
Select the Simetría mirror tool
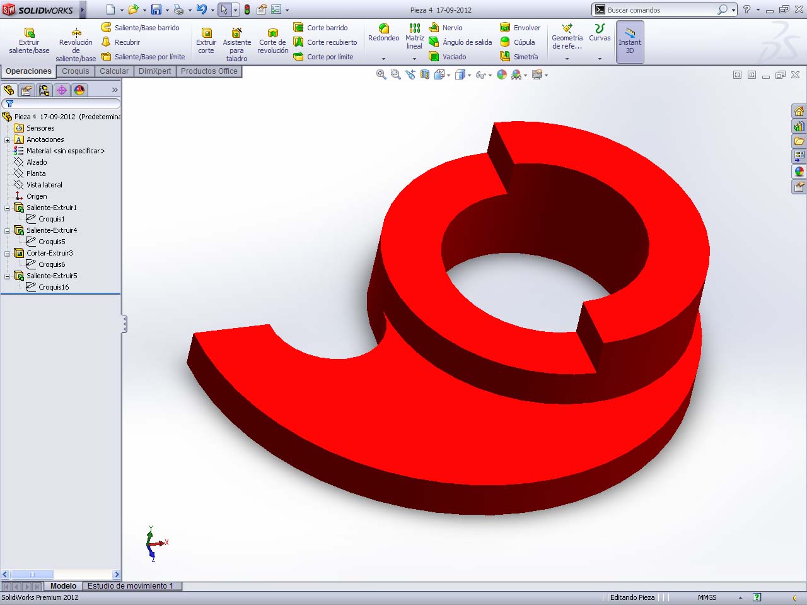(519, 57)
